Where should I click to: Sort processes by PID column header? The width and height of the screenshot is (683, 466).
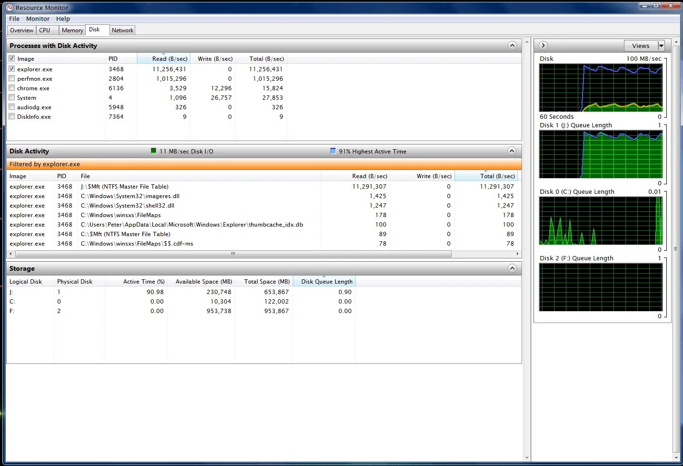click(x=121, y=58)
